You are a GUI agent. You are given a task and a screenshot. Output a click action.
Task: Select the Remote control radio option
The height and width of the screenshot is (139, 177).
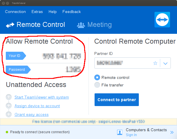[97, 77]
